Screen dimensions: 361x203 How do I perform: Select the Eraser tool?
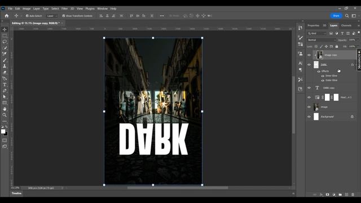[x=5, y=72]
